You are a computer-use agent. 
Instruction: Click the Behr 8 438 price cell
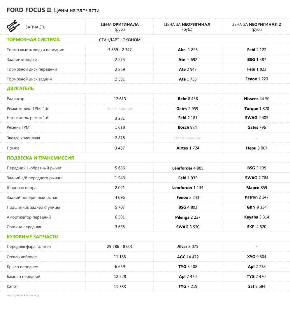pyautogui.click(x=188, y=99)
